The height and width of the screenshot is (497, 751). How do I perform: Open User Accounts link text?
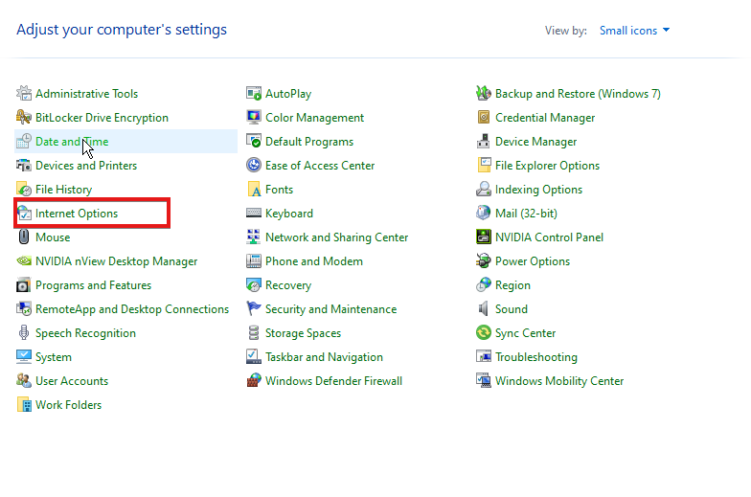[72, 381]
